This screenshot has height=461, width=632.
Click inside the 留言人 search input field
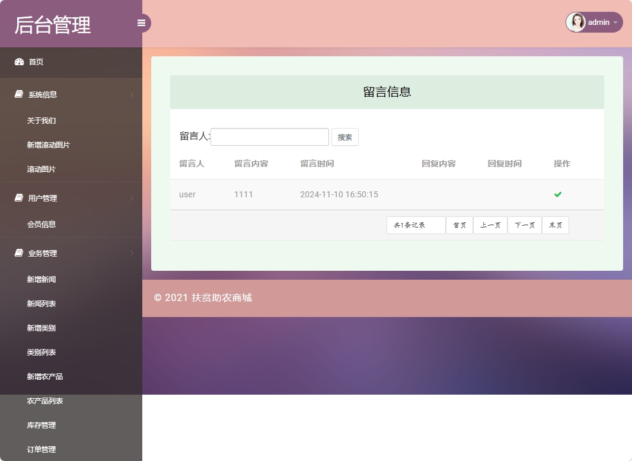tap(269, 136)
